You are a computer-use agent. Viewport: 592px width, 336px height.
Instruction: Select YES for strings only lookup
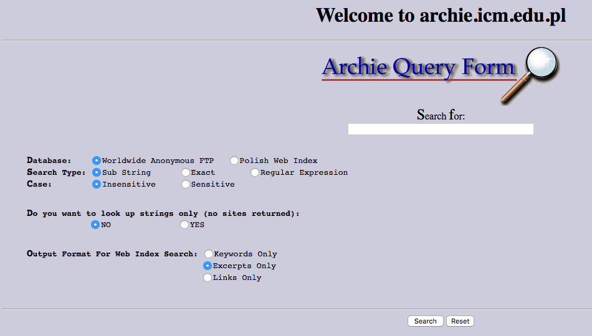(x=184, y=225)
